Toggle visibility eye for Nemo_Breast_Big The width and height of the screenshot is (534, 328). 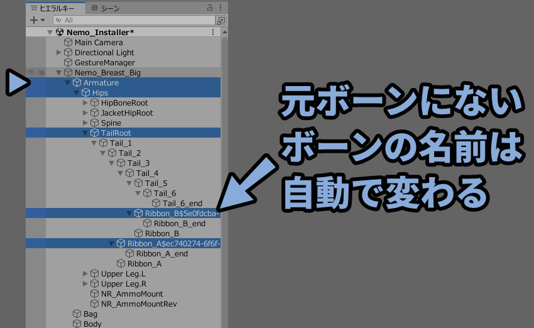(31, 72)
